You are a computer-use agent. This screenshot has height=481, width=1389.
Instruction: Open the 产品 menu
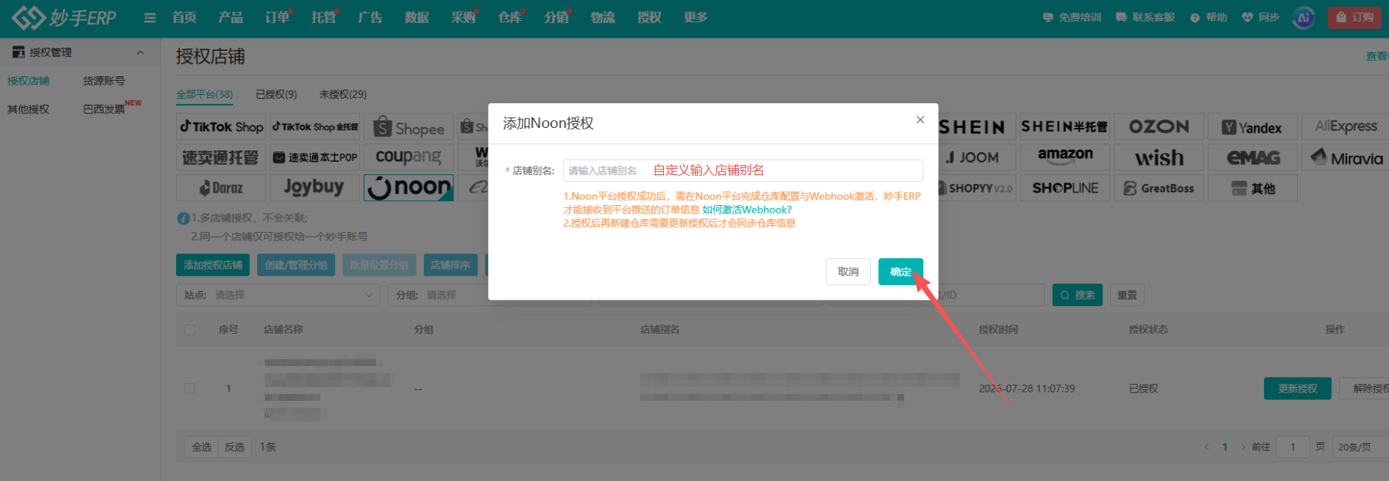click(x=231, y=17)
